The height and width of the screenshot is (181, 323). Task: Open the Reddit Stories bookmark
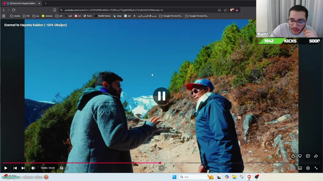tap(103, 16)
